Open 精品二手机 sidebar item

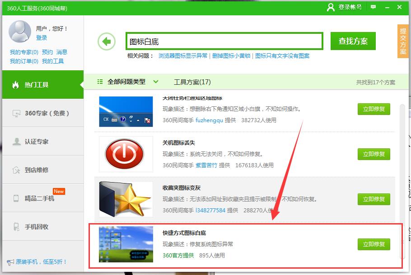tap(42, 198)
